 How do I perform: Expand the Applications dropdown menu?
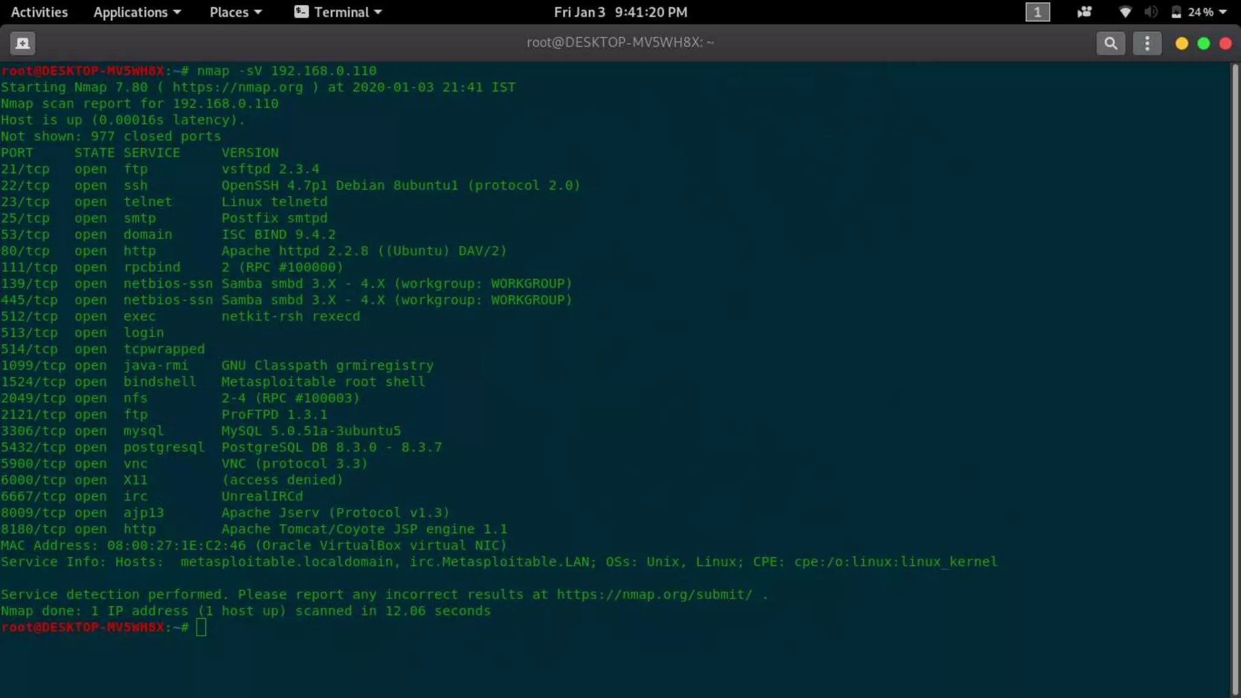click(x=137, y=12)
